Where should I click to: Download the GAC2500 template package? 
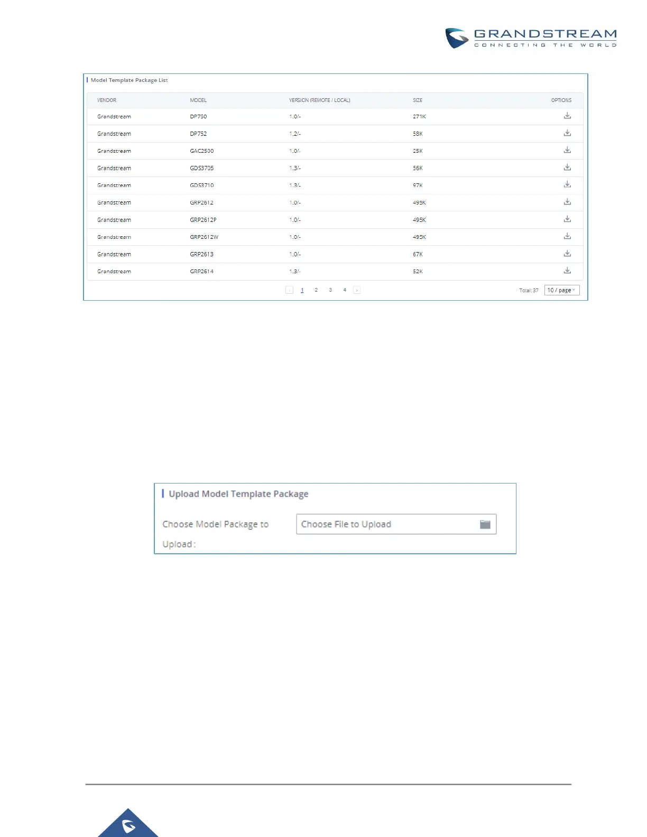(567, 150)
